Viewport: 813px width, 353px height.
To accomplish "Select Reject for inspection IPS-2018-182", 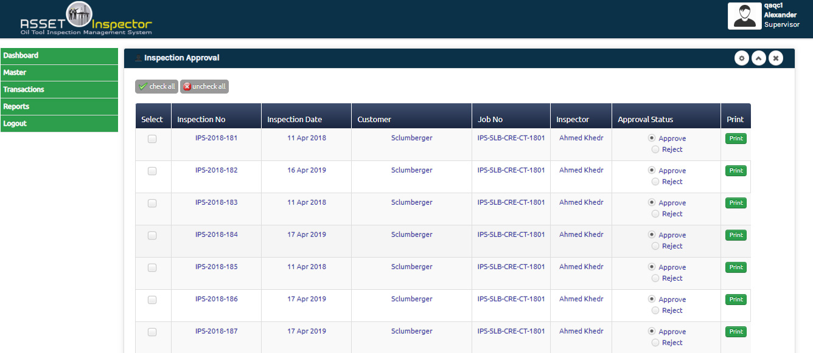I will [655, 182].
